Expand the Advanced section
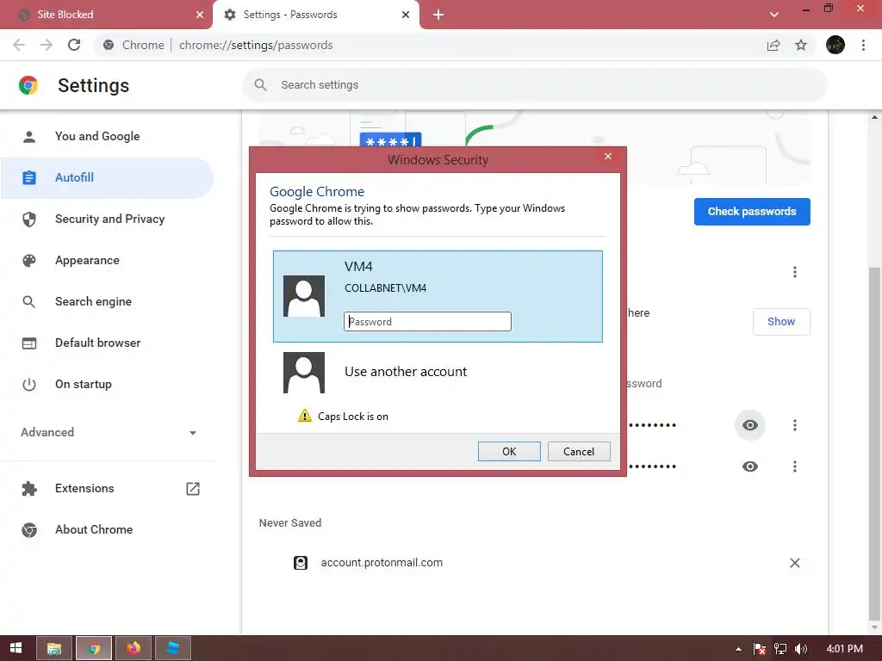882x661 pixels. (108, 432)
